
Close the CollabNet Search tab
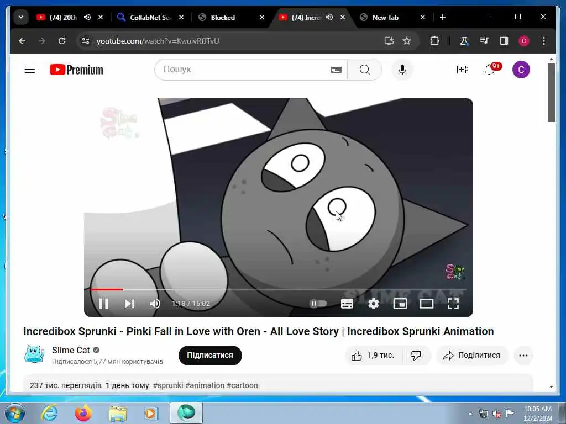[181, 17]
